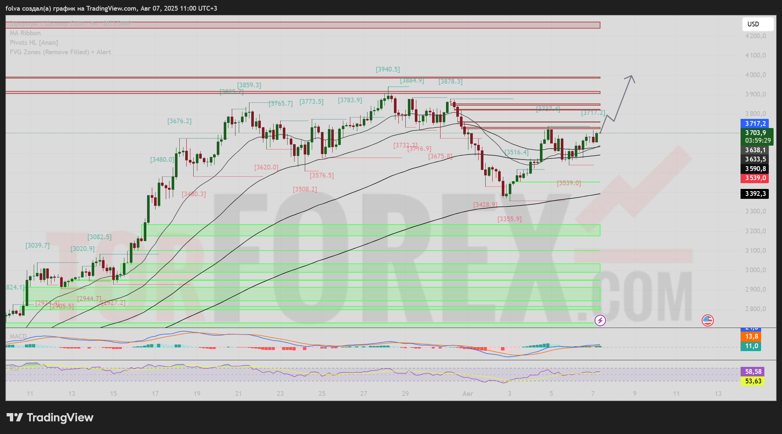
Task: Click the MACD pane label
Action: 18,336
